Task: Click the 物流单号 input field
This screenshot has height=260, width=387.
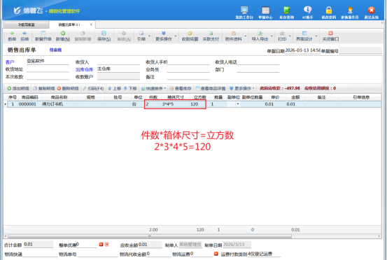Action: pos(97,254)
